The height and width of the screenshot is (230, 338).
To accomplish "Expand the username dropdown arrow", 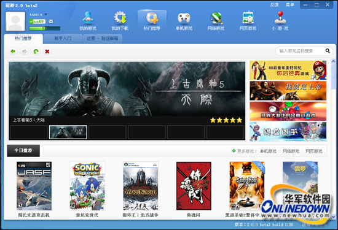I will coord(45,15).
